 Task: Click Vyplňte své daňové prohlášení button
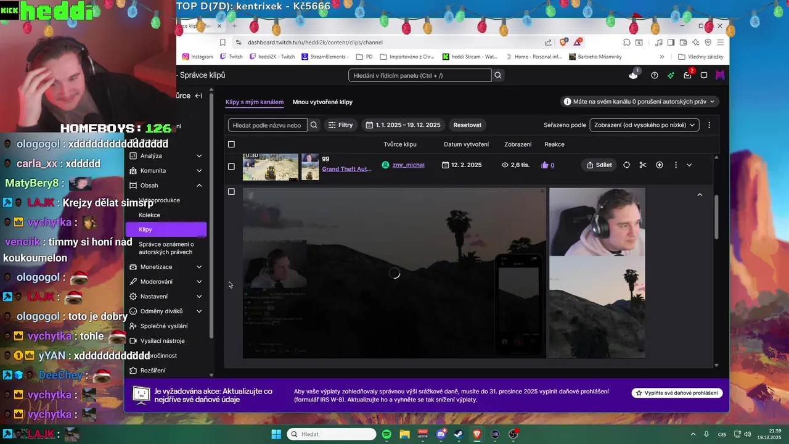coord(677,393)
